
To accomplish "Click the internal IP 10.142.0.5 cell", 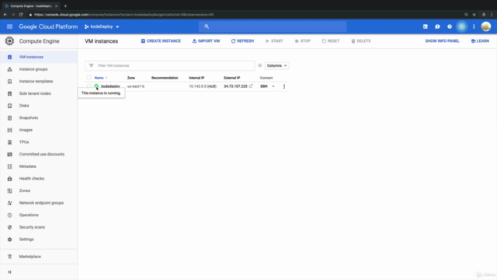I will tap(203, 86).
